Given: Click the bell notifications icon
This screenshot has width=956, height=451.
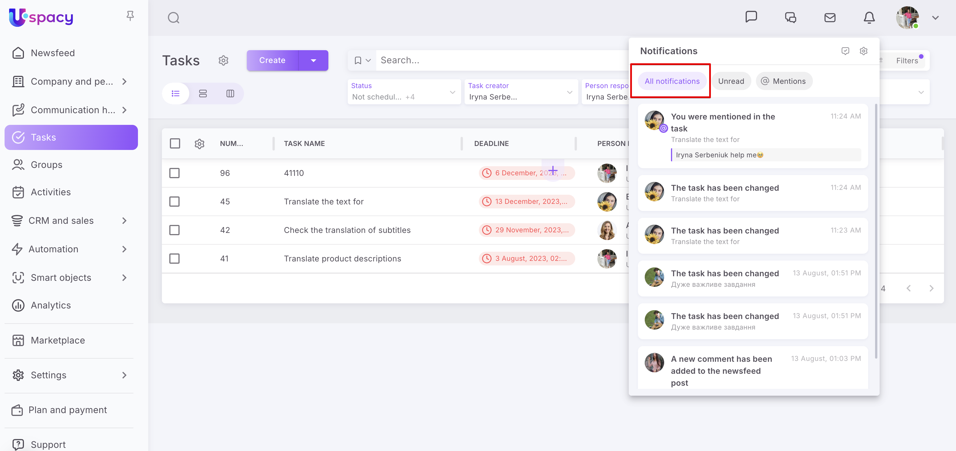Looking at the screenshot, I should pyautogui.click(x=869, y=17).
